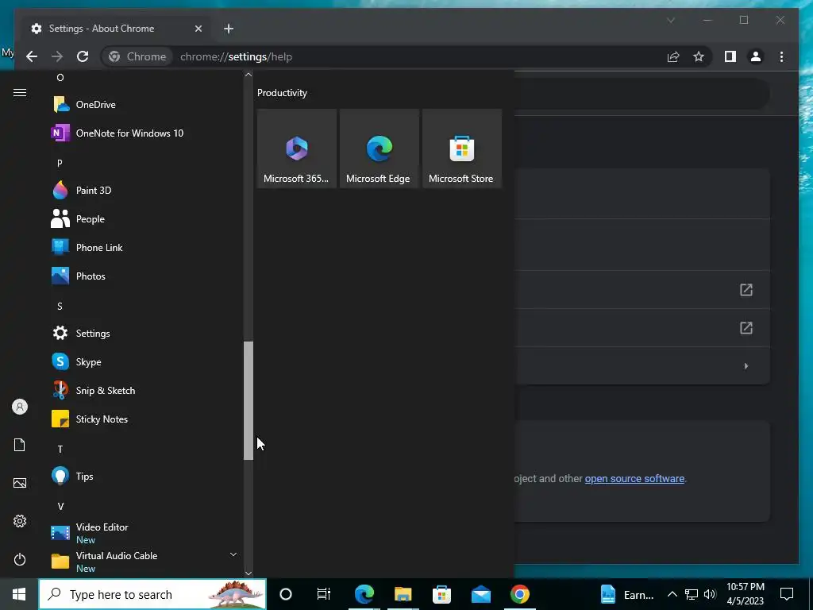This screenshot has height=610, width=813.
Task: Open File Explorer from the taskbar
Action: point(403,594)
